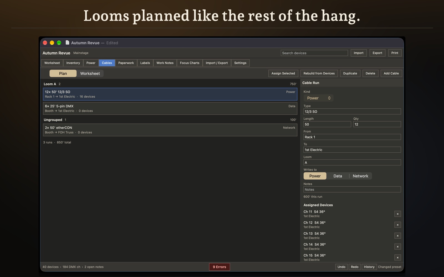The image size is (444, 277).
Task: Open the Cables tab
Action: 107,63
